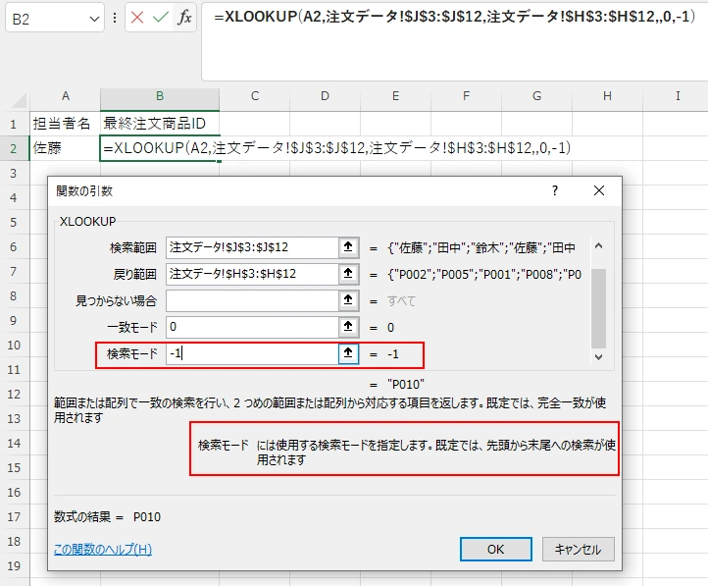This screenshot has width=708, height=586.
Task: Open help via the question mark button
Action: [x=555, y=190]
